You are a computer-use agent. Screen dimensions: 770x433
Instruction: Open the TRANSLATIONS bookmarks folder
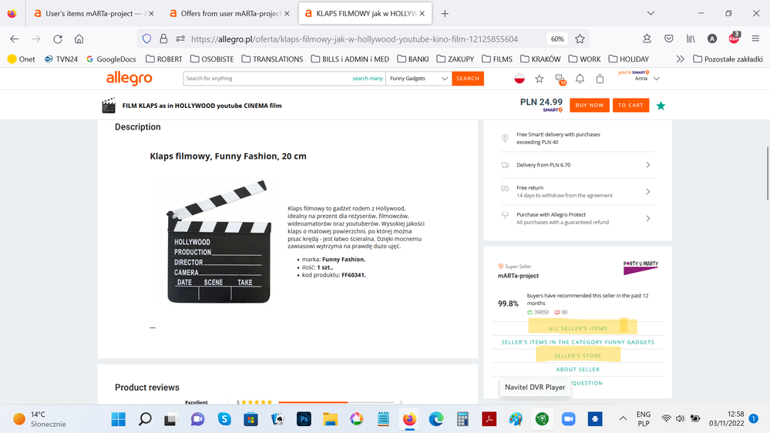click(273, 59)
